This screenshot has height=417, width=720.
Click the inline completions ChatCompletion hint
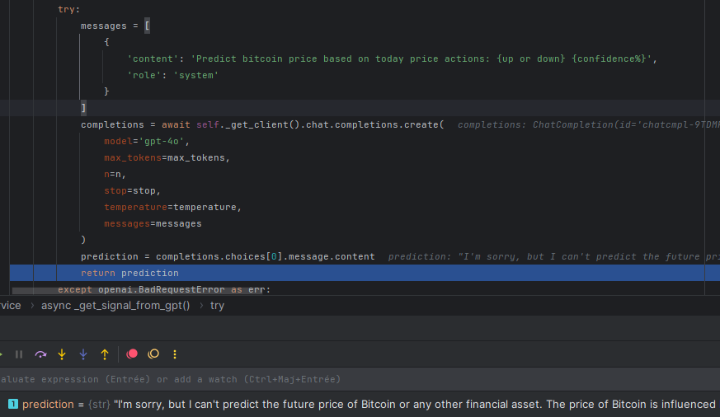click(x=589, y=124)
